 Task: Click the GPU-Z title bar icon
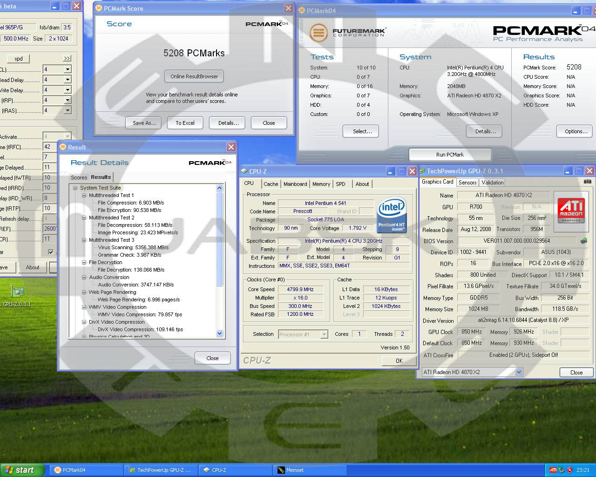(x=421, y=171)
